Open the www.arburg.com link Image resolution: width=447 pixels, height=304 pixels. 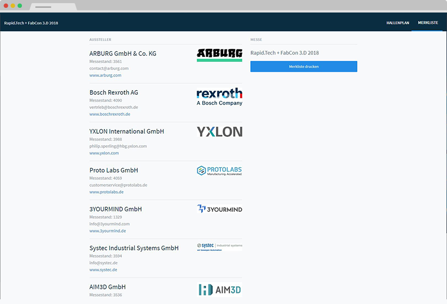click(x=105, y=75)
